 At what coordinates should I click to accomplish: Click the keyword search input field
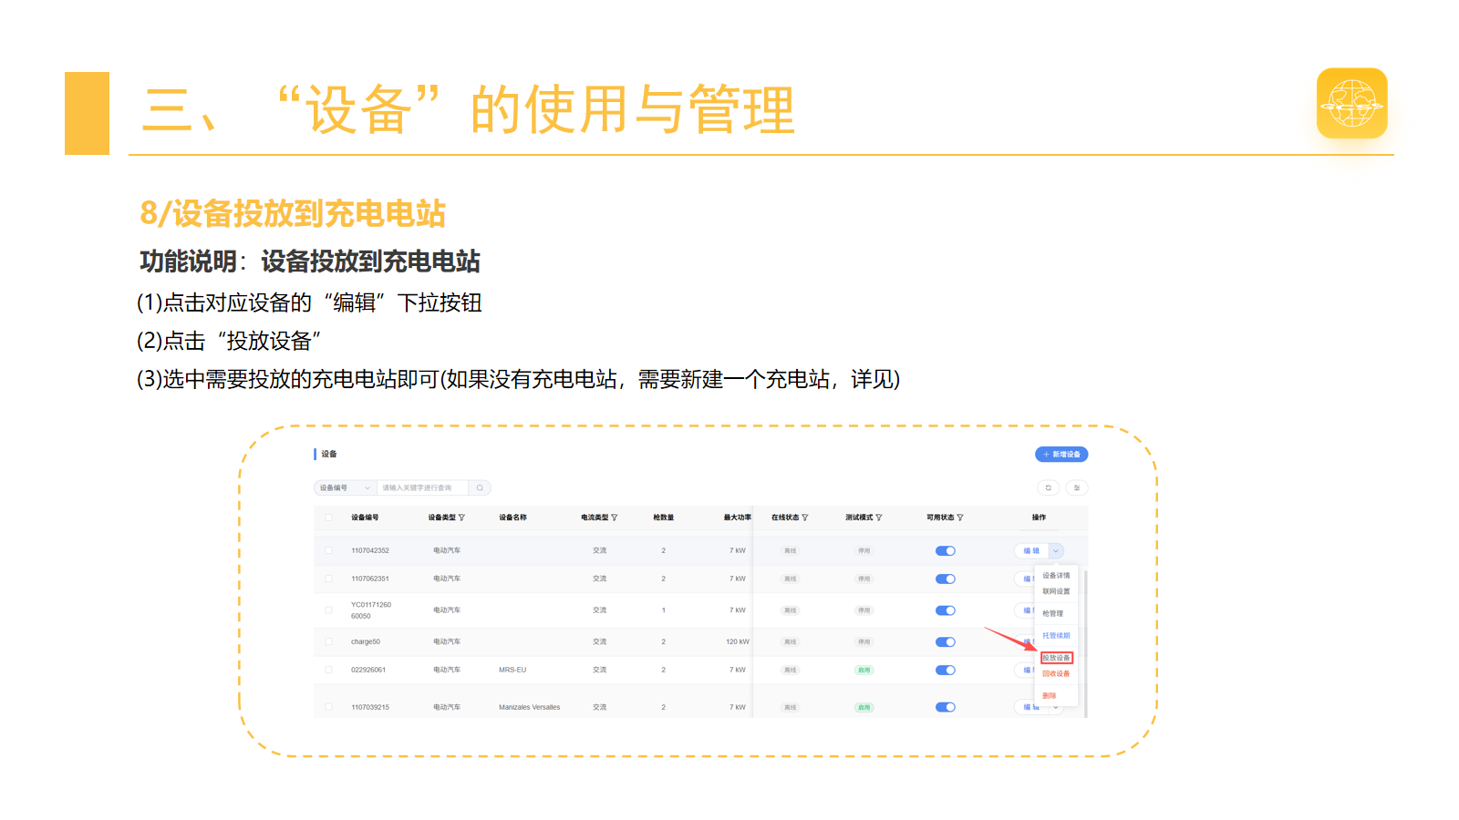422,487
